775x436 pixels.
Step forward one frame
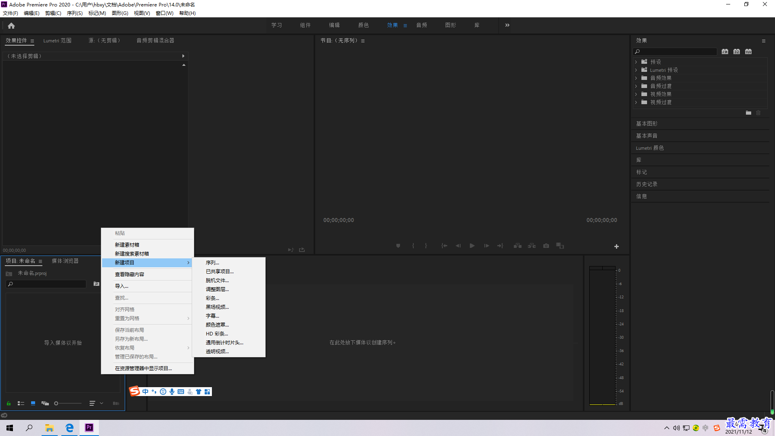486,246
